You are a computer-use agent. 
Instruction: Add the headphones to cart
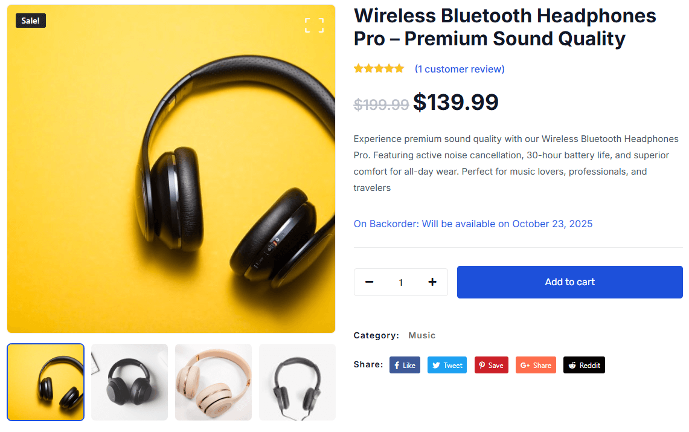(x=570, y=282)
